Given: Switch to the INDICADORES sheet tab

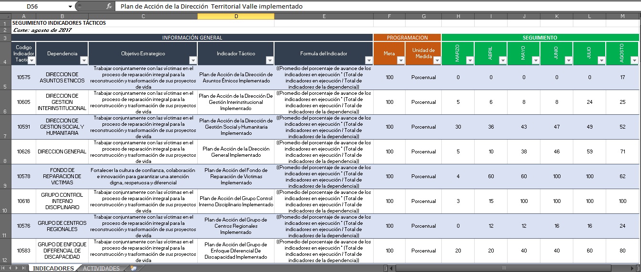Looking at the screenshot, I should tap(53, 269).
